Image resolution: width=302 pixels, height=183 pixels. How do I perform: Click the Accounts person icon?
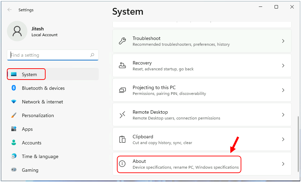tap(14, 142)
